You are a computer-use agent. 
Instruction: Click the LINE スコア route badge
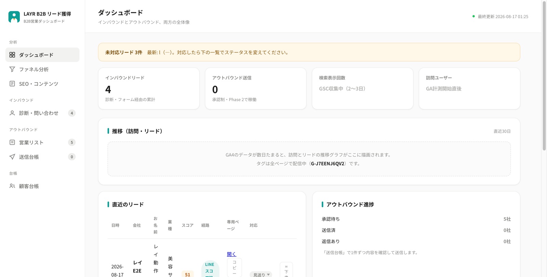click(x=210, y=269)
